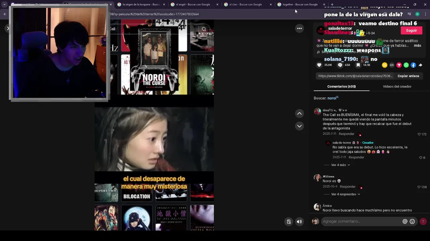Viewport: 430px width, 241px height.
Task: Expand Ver 4 respuestas under Milena's comment
Action: (345, 194)
